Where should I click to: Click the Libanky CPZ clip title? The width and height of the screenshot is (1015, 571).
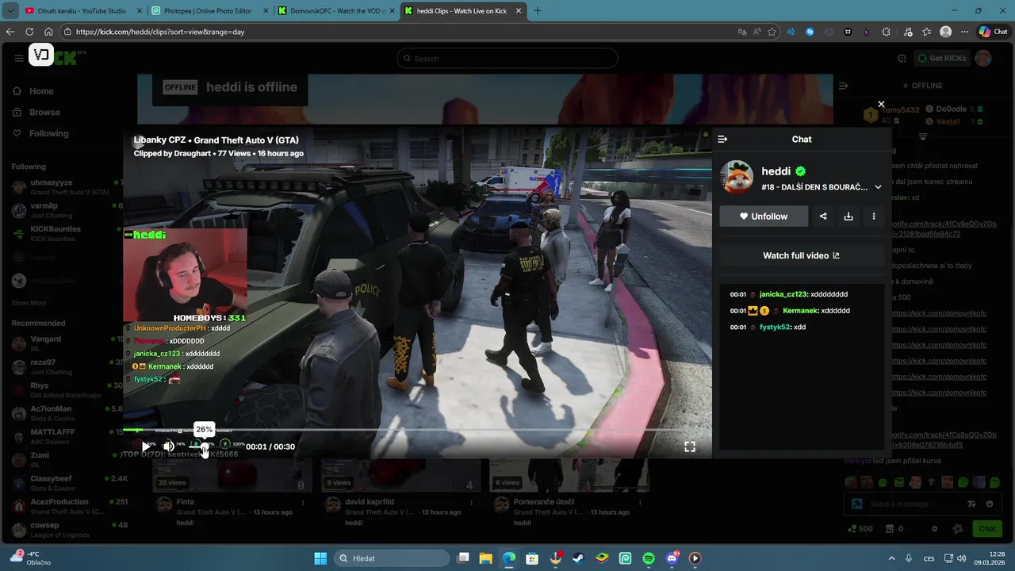(216, 140)
